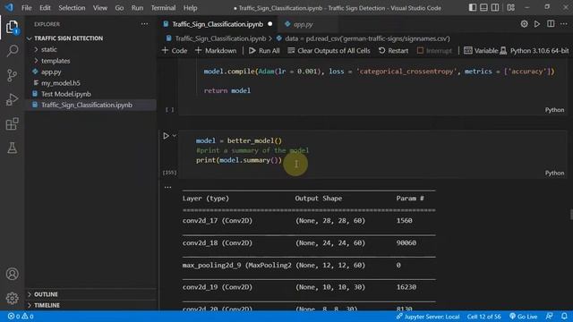Click errors and warnings status indicator

click(x=21, y=316)
